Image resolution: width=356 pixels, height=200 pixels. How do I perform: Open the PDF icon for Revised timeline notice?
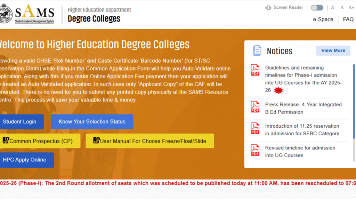tap(255, 150)
